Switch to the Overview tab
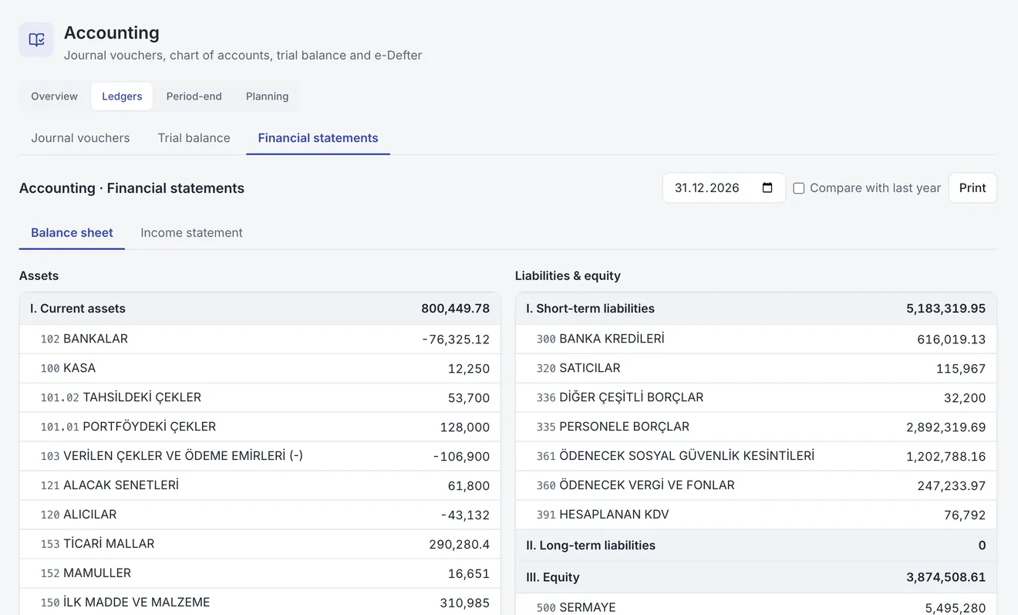The image size is (1018, 615). click(54, 96)
